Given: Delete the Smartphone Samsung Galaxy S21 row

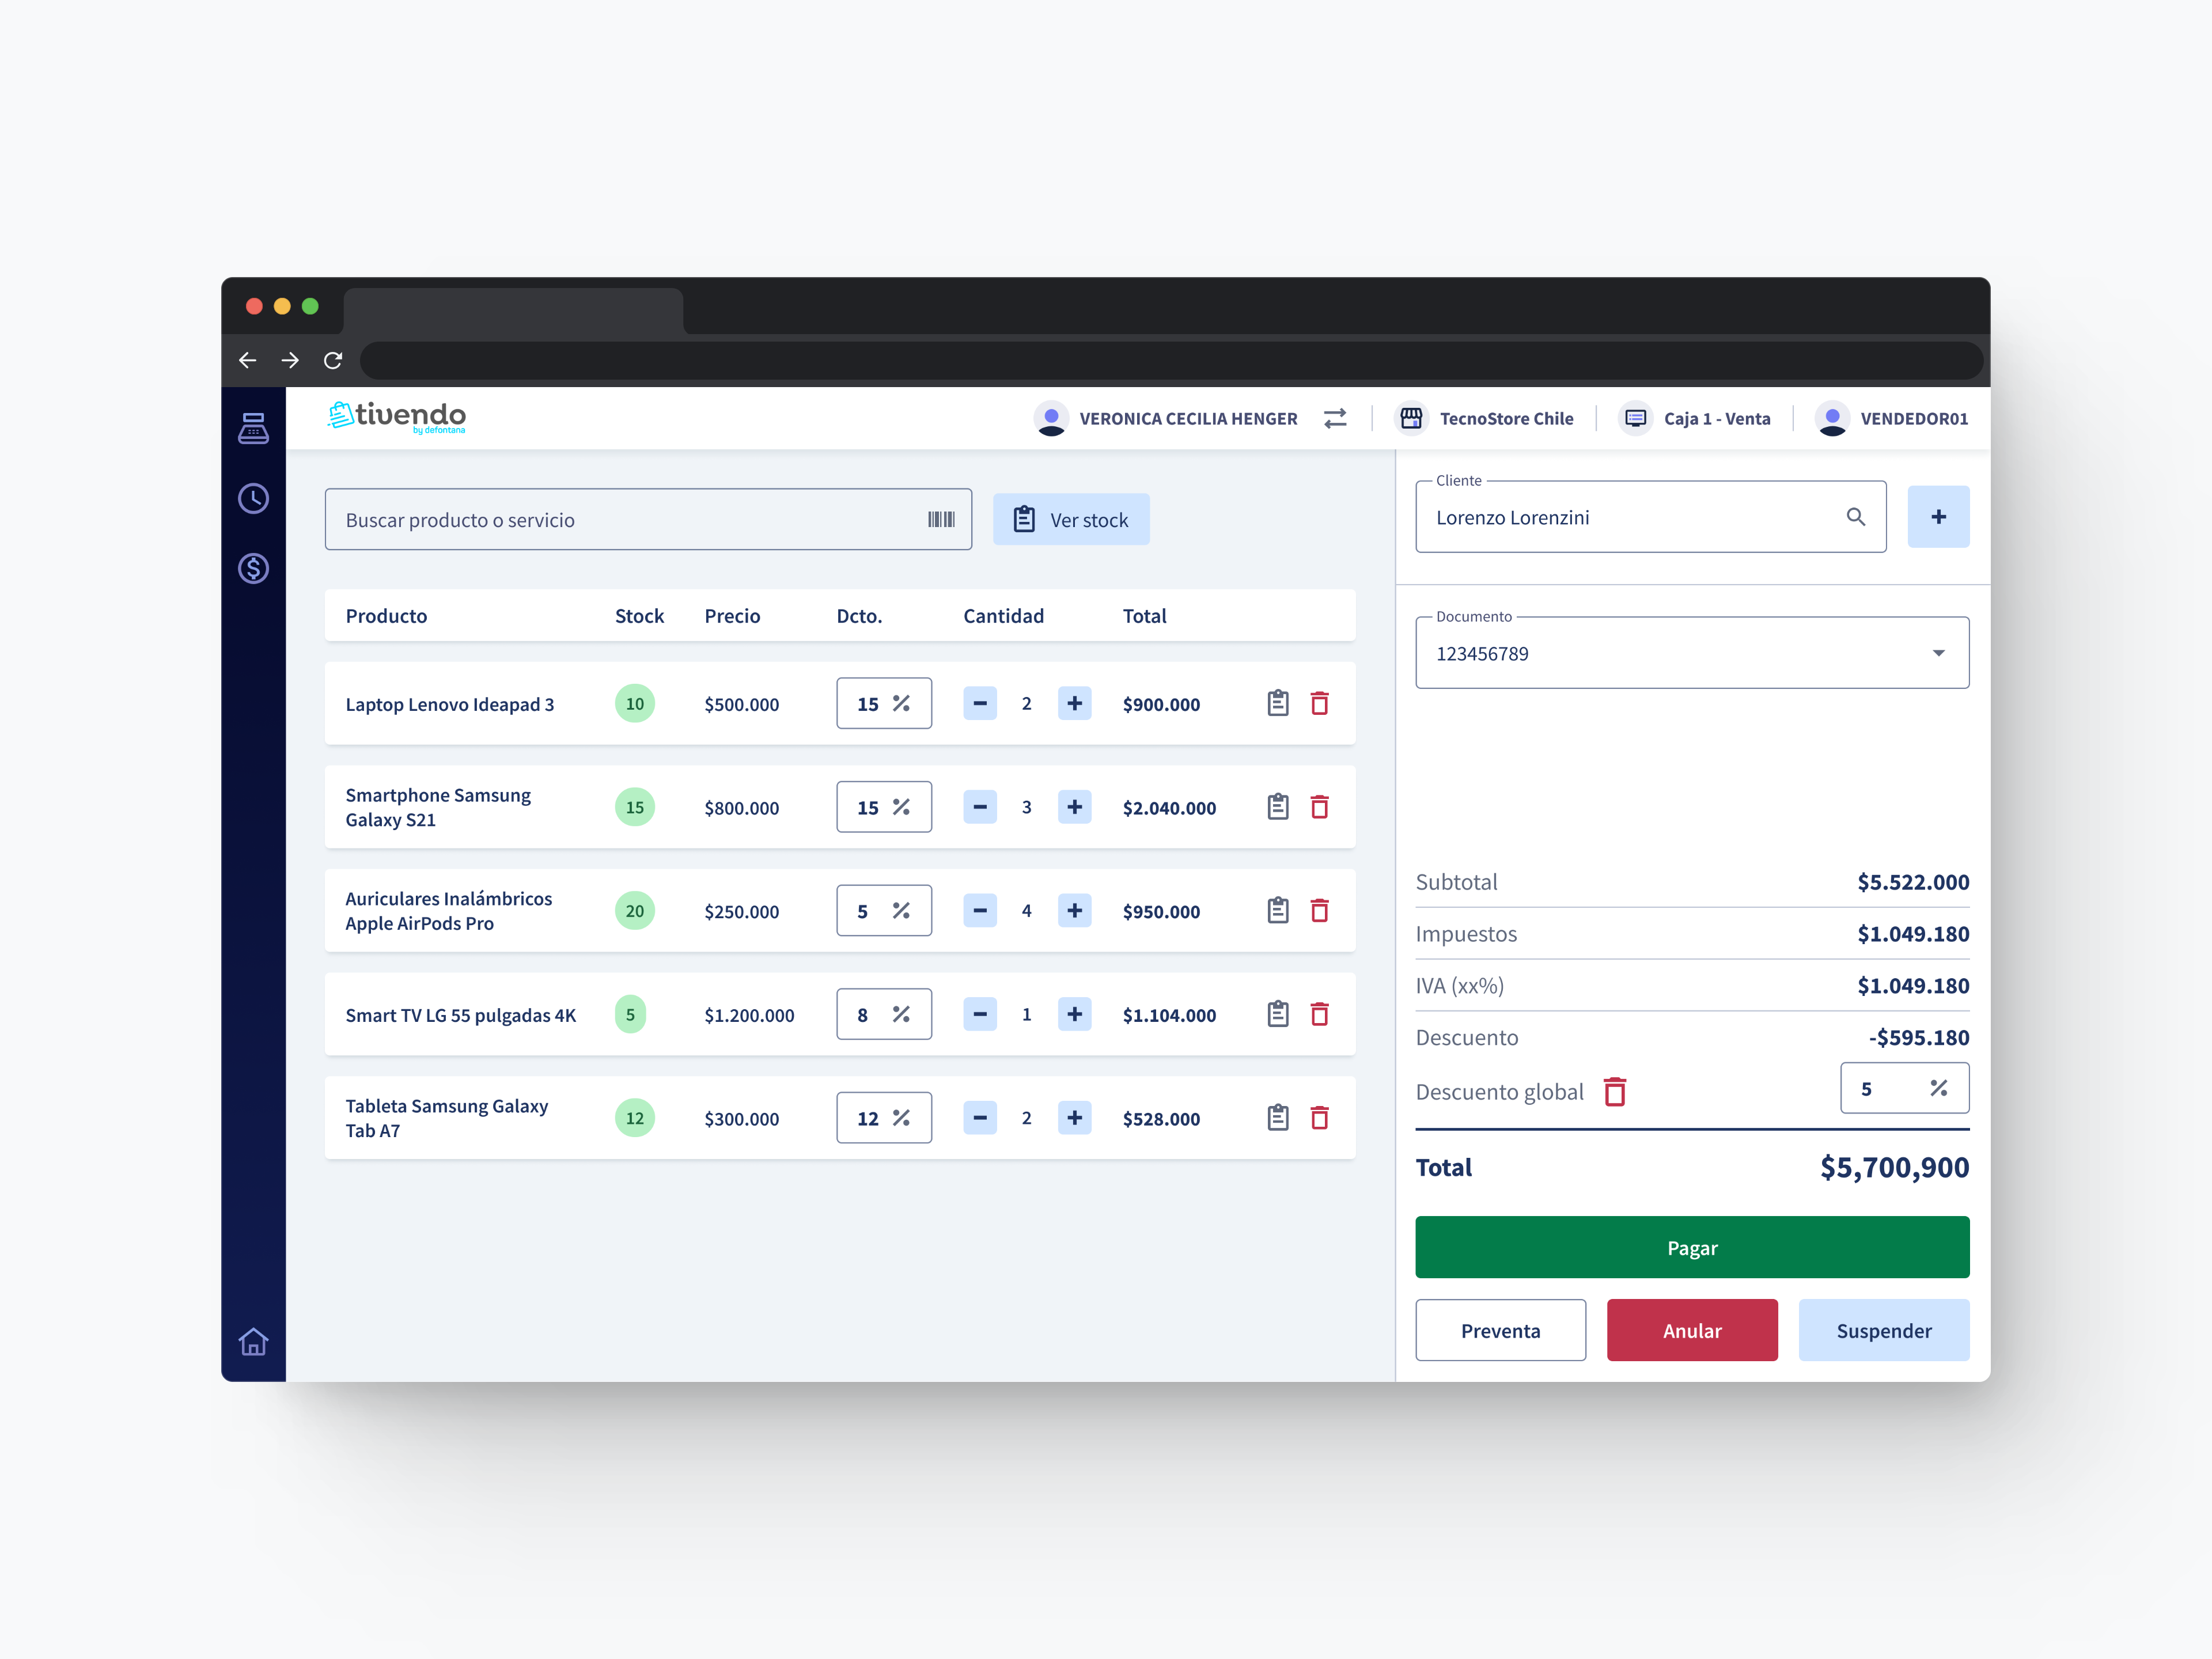Looking at the screenshot, I should [x=1320, y=807].
